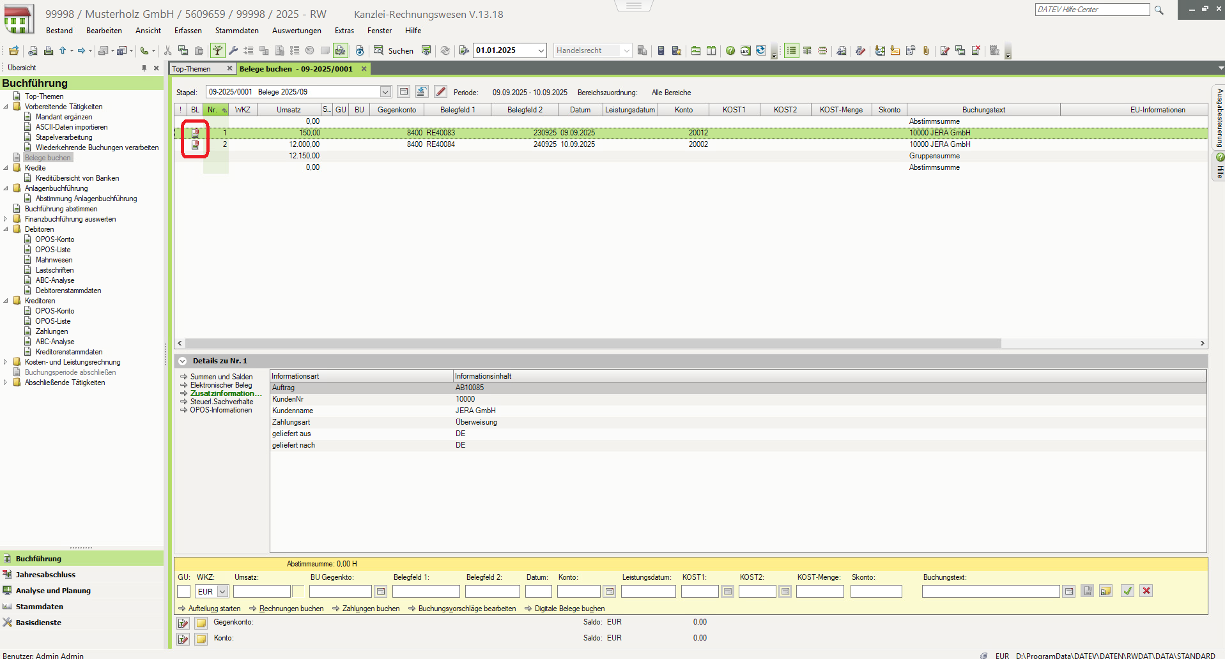Toggle the highlighted list view toolbar button

click(791, 50)
